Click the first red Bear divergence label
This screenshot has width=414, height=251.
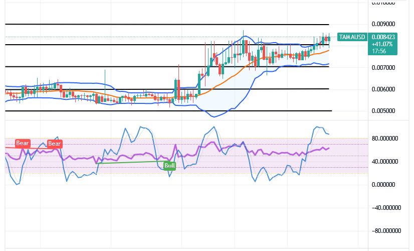click(23, 143)
